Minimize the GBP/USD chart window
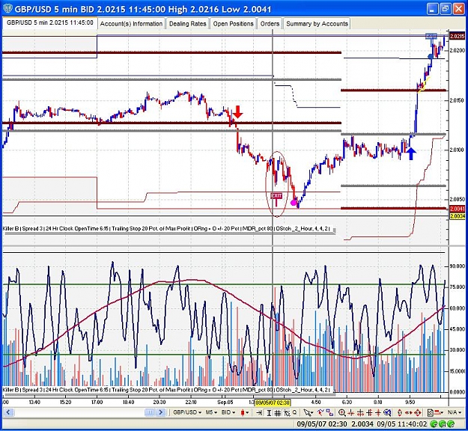Image resolution: width=468 pixels, height=431 pixels. (x=433, y=9)
